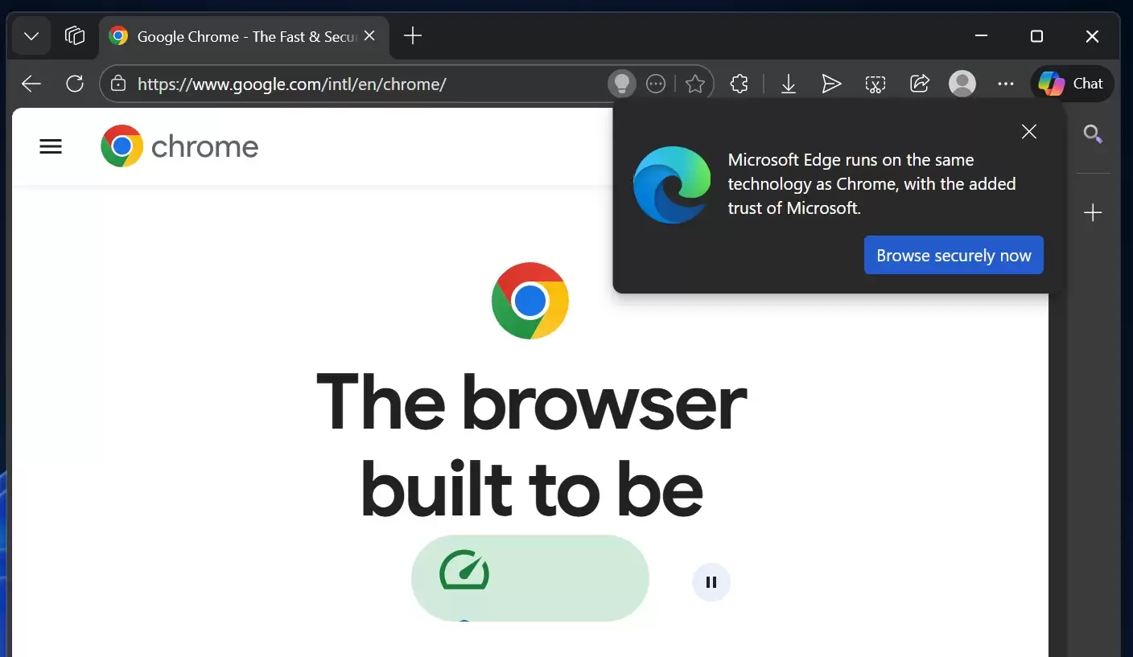Open Copilot Chat in the sidebar
Viewport: 1133px width, 657px height.
[x=1072, y=84]
